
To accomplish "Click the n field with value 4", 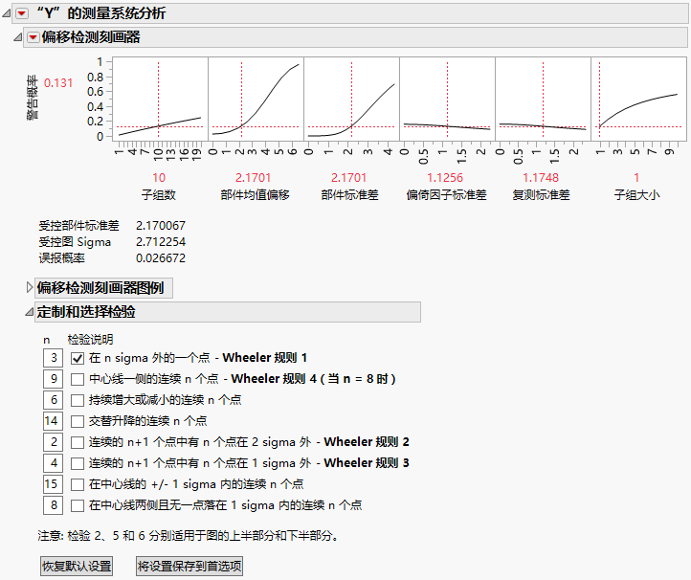I will click(x=53, y=463).
